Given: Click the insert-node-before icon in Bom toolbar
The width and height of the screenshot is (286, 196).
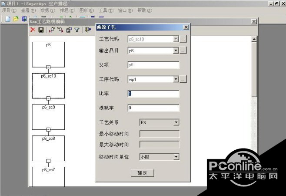Looking at the screenshot, I should [52, 30].
